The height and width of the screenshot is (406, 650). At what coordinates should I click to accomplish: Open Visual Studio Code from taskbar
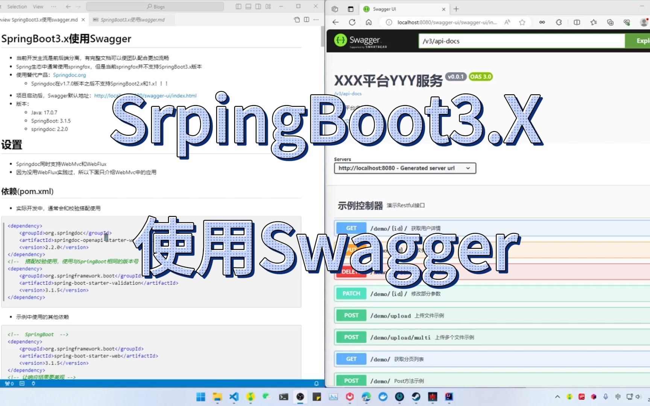point(234,397)
